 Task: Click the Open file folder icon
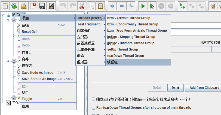click(24, 5)
